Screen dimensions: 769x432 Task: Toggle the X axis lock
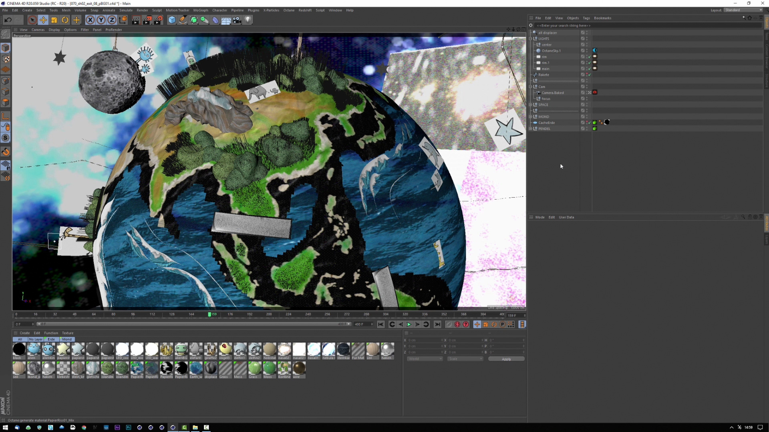point(90,20)
